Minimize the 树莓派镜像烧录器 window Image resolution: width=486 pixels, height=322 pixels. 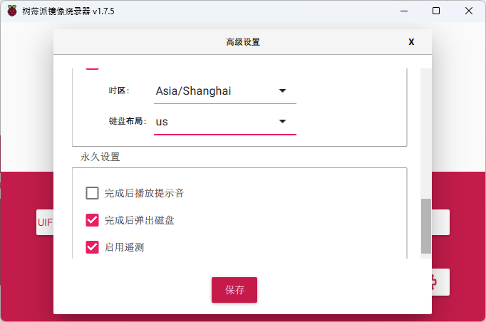point(404,11)
